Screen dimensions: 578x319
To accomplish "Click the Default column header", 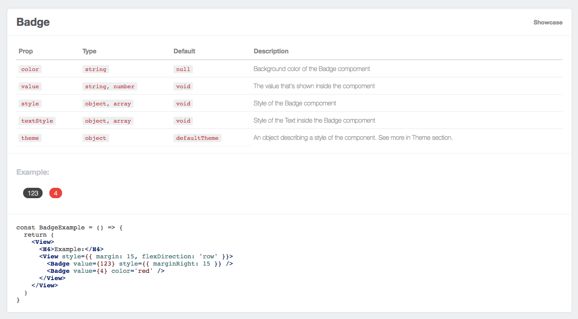I will [x=184, y=51].
